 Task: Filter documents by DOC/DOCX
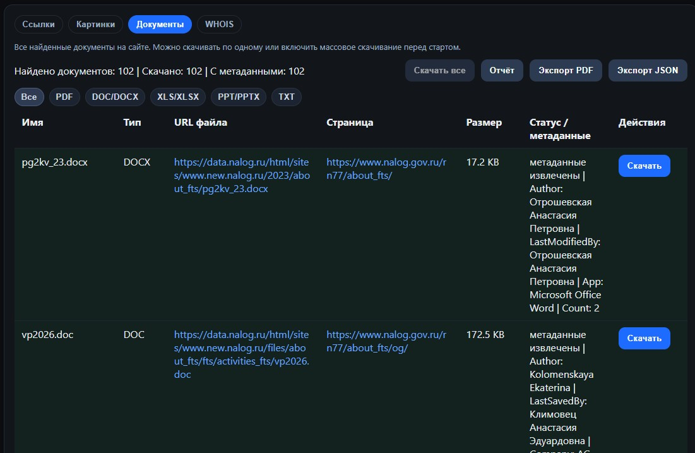[x=115, y=97]
